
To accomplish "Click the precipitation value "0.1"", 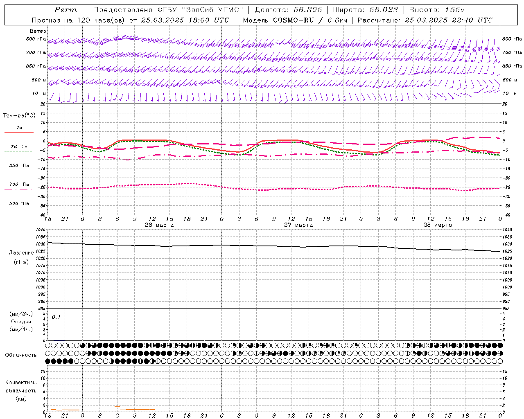I will click(56, 317).
